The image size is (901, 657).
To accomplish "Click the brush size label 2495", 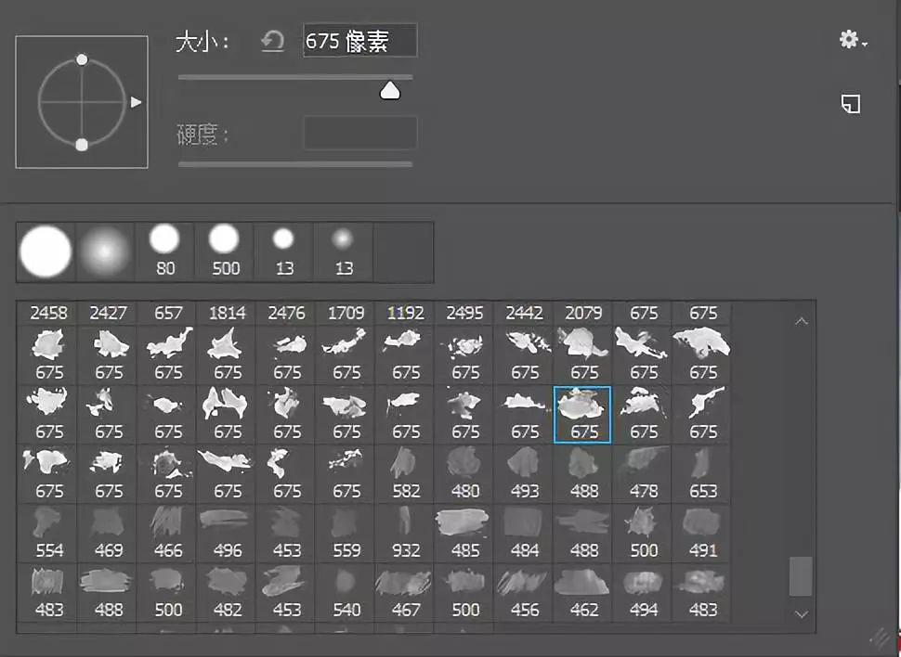I will pyautogui.click(x=464, y=313).
